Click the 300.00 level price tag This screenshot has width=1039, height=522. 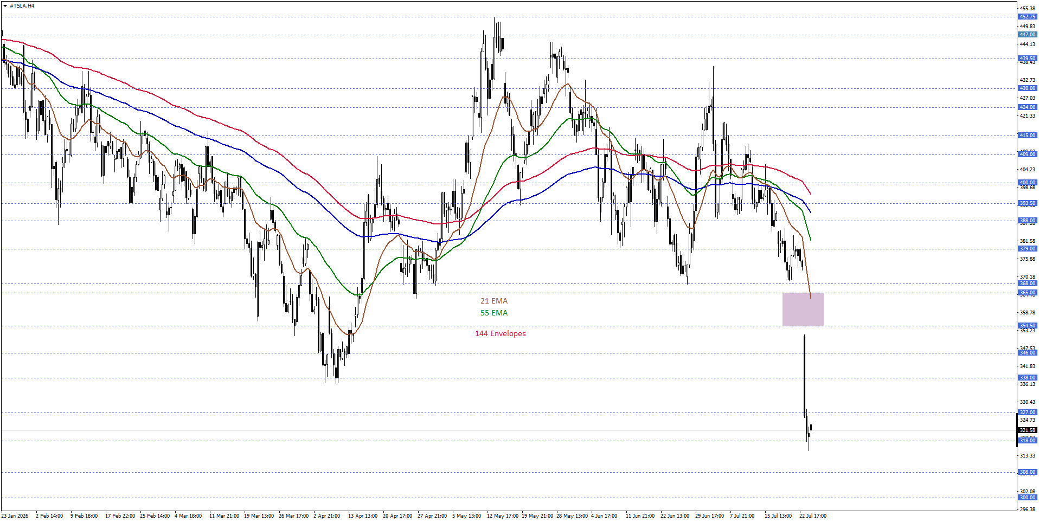[1027, 498]
